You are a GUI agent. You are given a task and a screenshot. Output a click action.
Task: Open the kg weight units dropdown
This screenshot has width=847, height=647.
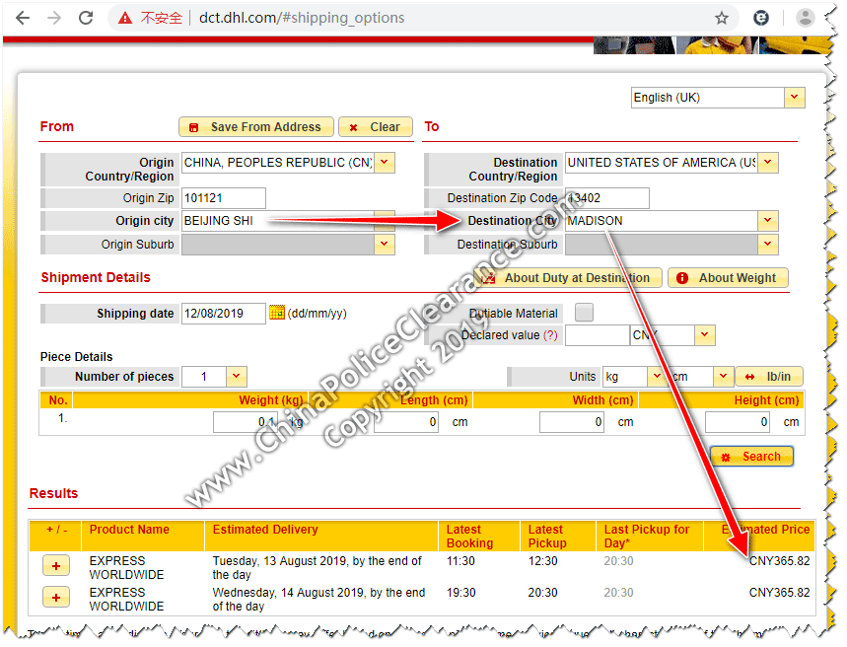point(656,376)
